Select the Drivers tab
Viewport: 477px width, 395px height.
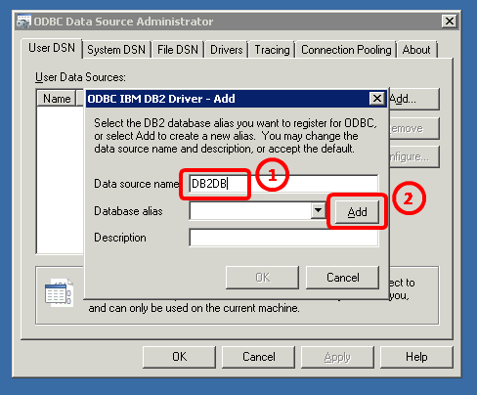[227, 50]
